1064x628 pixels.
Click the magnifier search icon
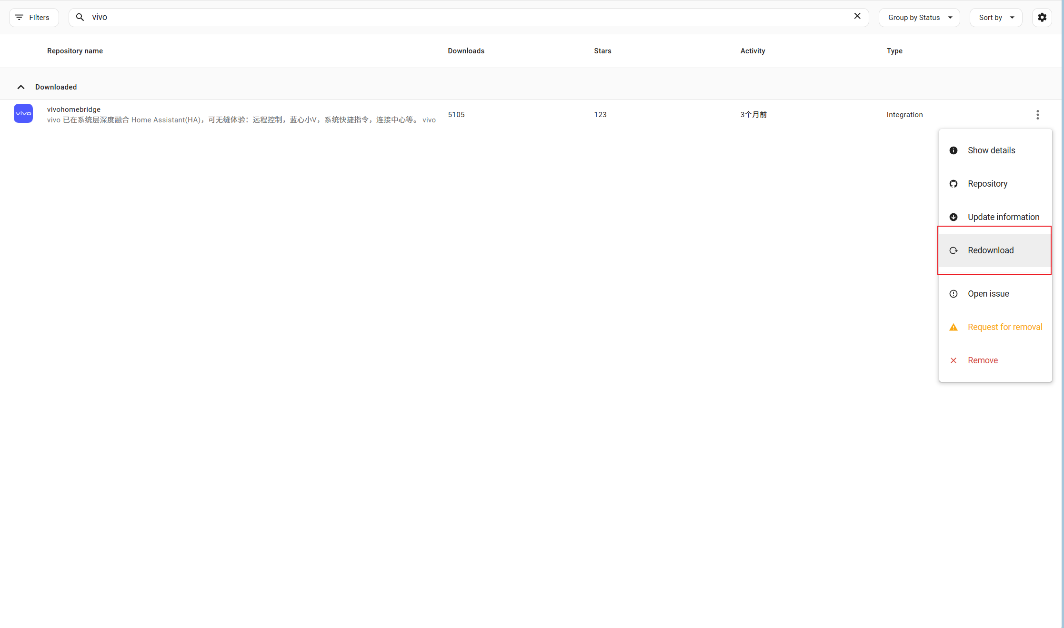pos(80,17)
